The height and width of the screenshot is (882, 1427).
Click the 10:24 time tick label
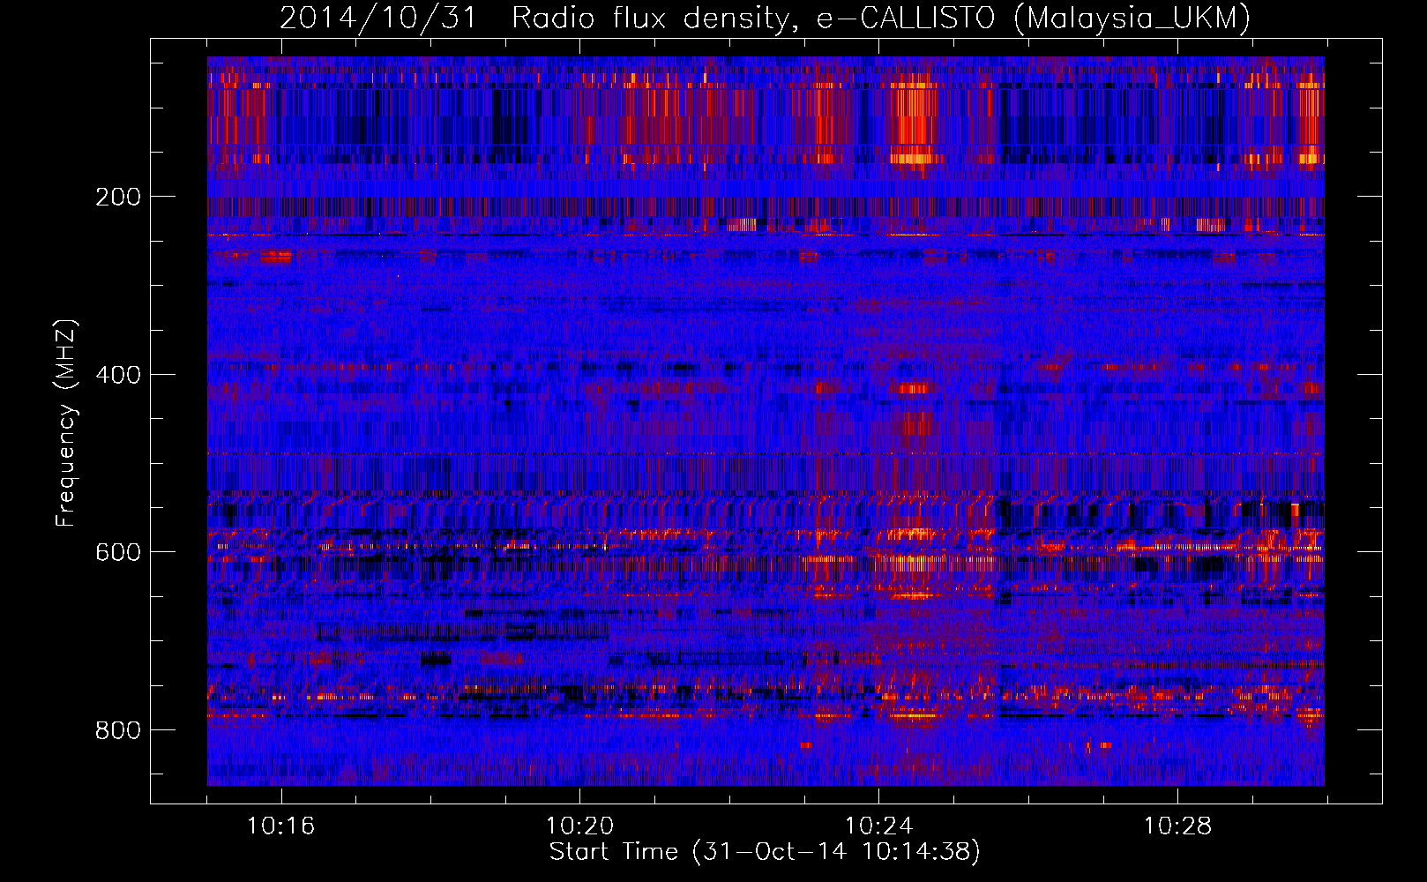click(879, 826)
